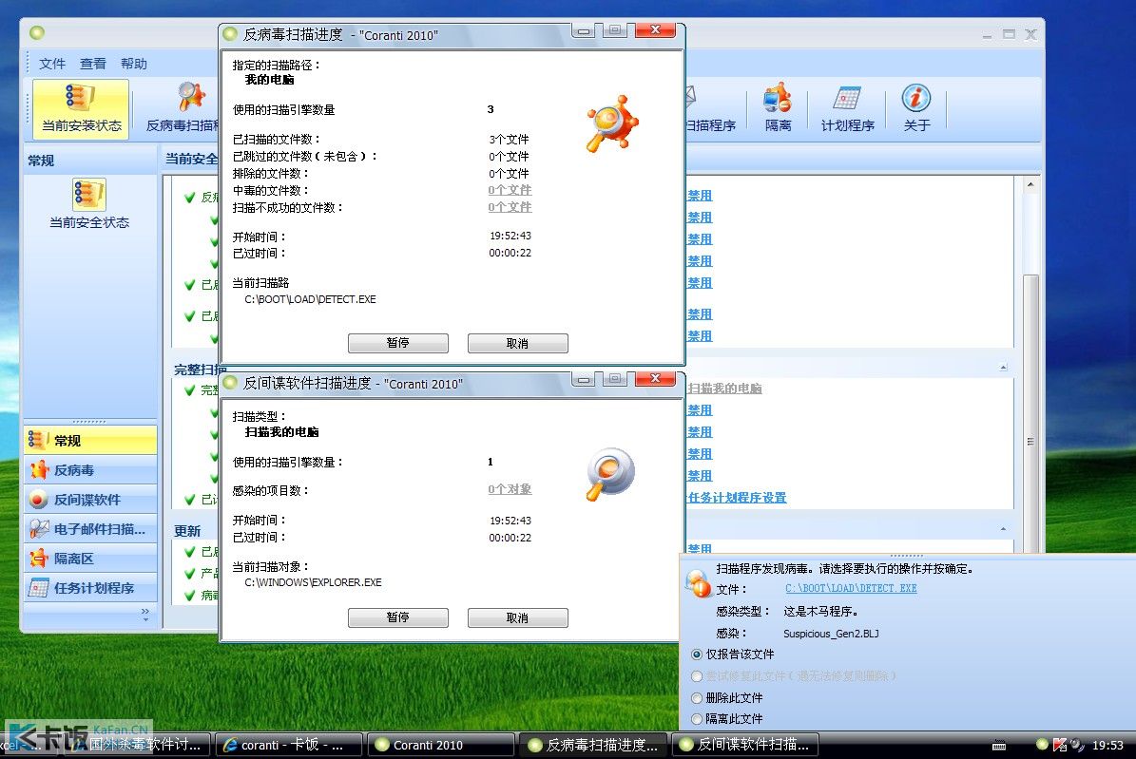Open the C:\BOOT\LOAD\DETECT.EXE file link
The height and width of the screenshot is (759, 1136).
tap(851, 589)
